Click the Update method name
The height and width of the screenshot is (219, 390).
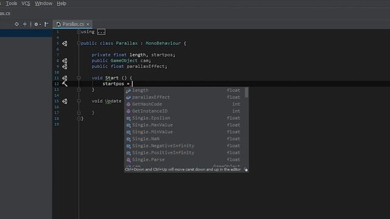(113, 101)
